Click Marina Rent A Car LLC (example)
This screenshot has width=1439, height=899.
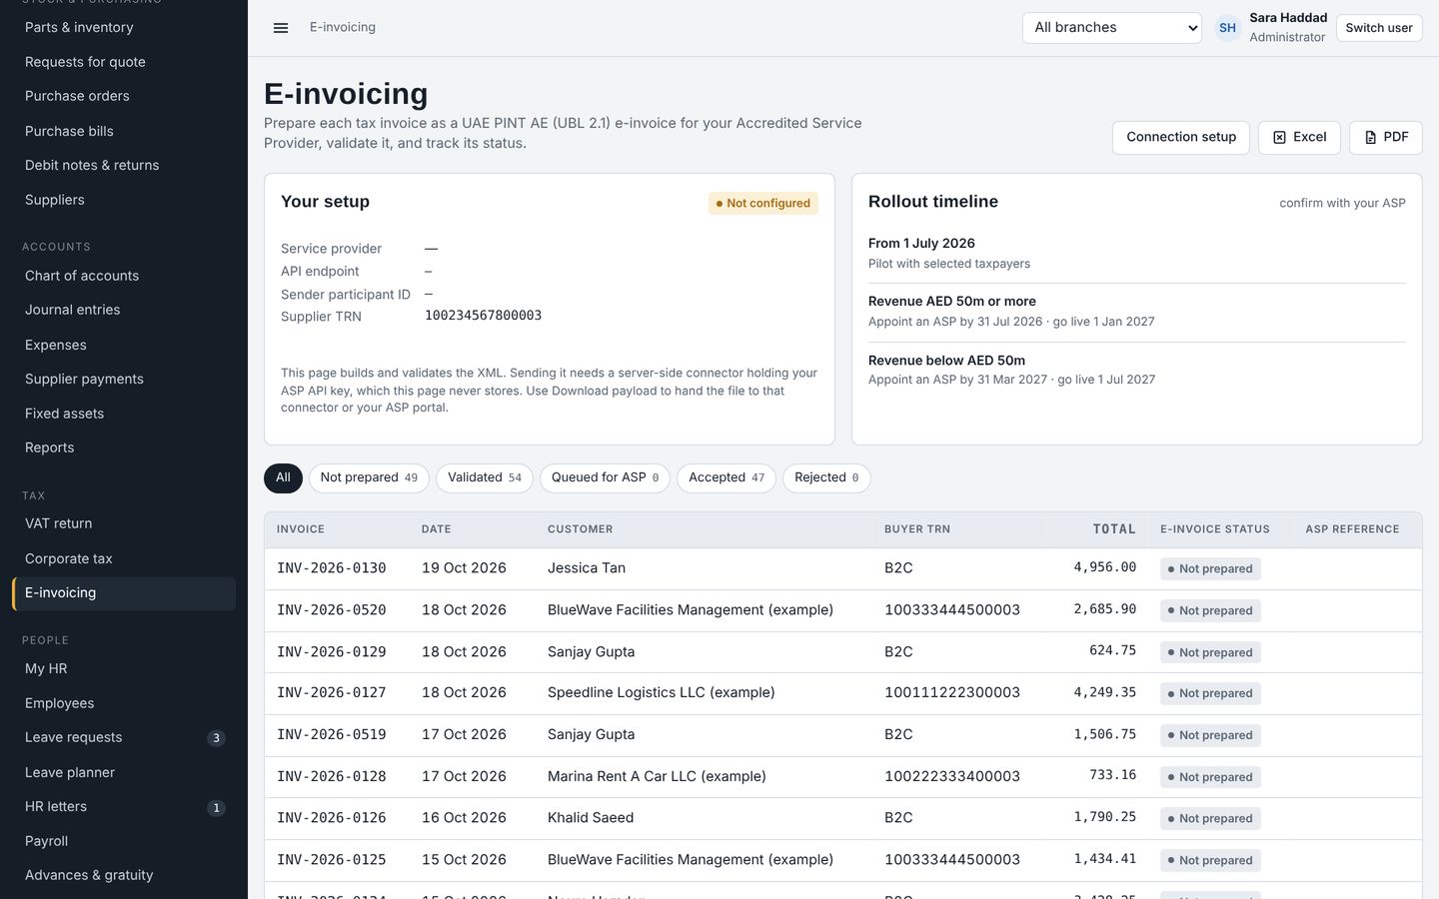[x=657, y=776]
